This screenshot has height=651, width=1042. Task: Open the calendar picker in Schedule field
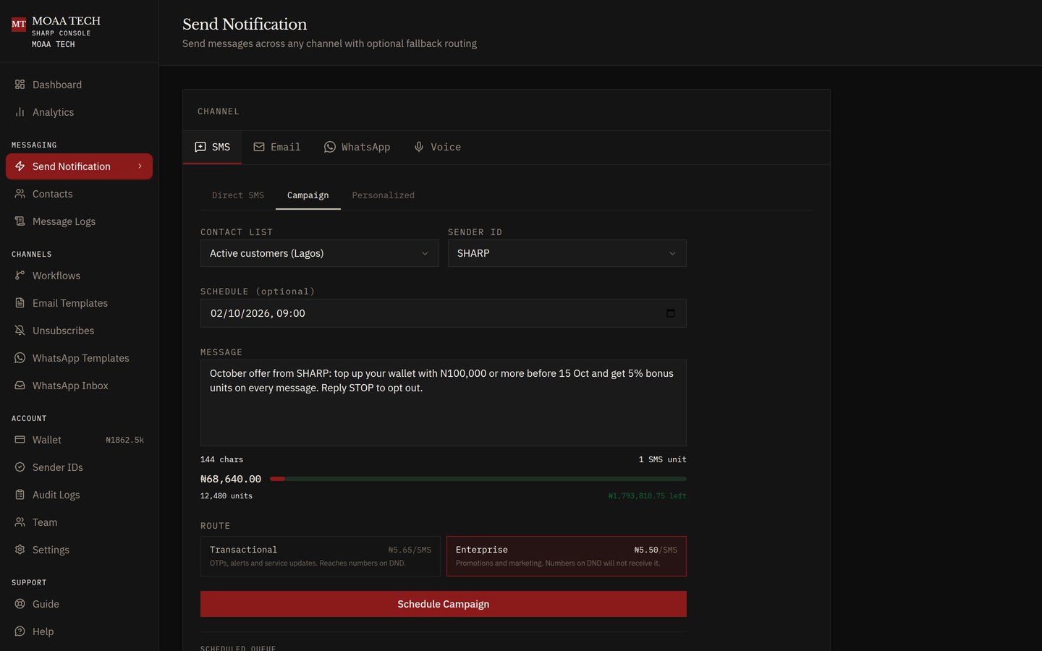tap(671, 313)
